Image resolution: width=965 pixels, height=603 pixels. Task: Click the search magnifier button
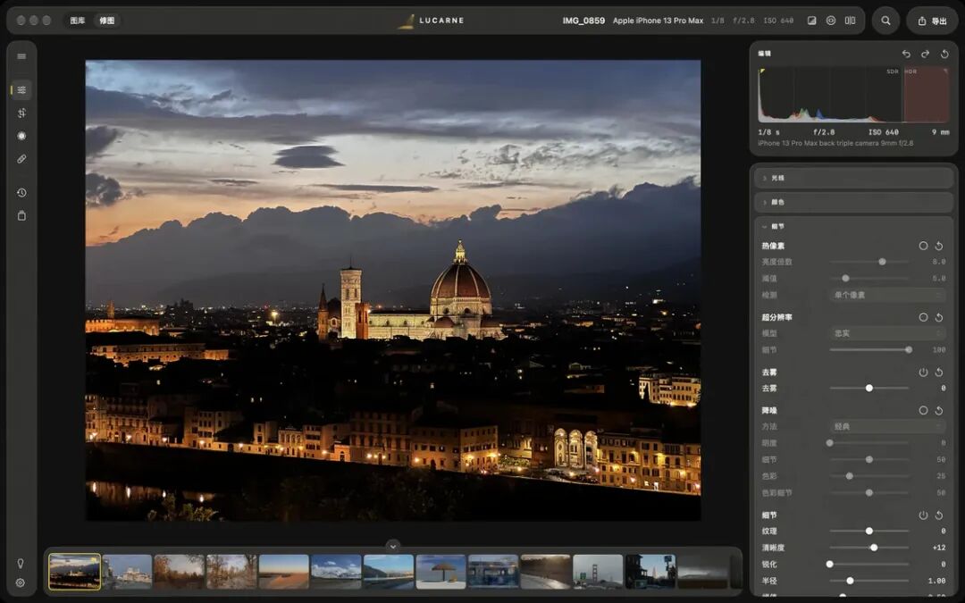885,21
